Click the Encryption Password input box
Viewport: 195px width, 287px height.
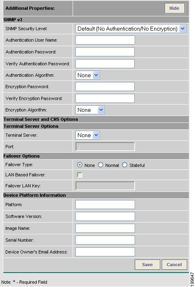(105, 87)
